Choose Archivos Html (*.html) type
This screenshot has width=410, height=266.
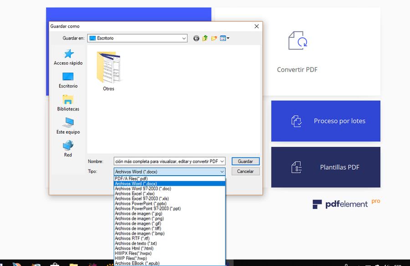point(170,248)
